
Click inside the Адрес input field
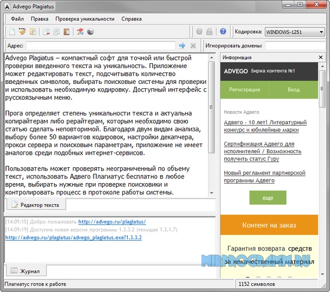[x=101, y=46]
